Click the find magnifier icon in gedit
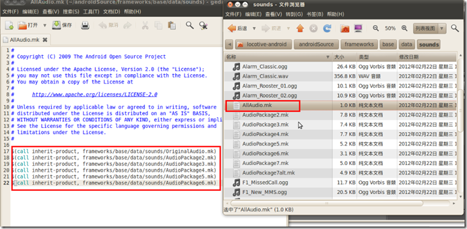The width and height of the screenshot is (467, 229). click(189, 25)
